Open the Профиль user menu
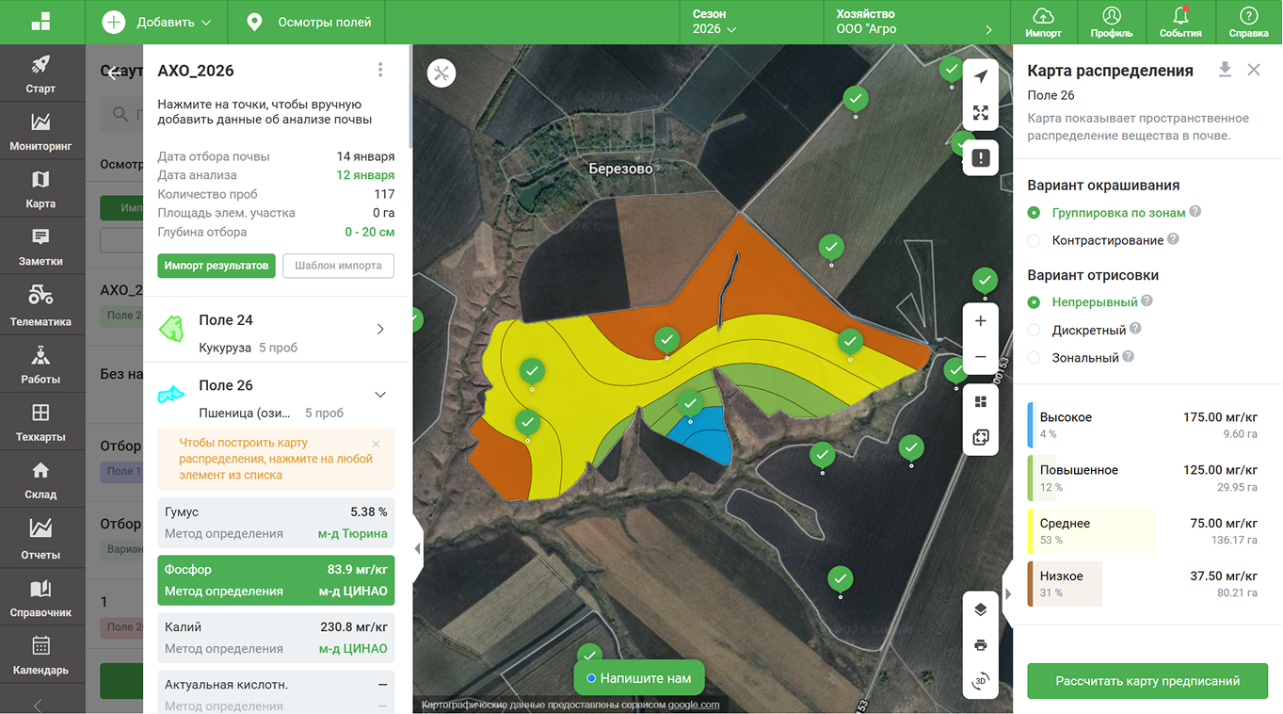Image resolution: width=1283 pixels, height=714 pixels. 1112,22
